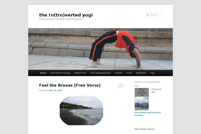Click the comment bubble icon
The height and width of the screenshot is (134, 201).
point(121,86)
